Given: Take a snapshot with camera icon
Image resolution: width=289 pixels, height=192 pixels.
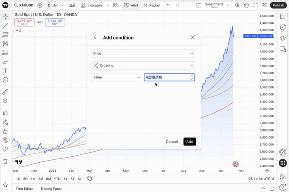Looking at the screenshot, I should pos(264,5).
